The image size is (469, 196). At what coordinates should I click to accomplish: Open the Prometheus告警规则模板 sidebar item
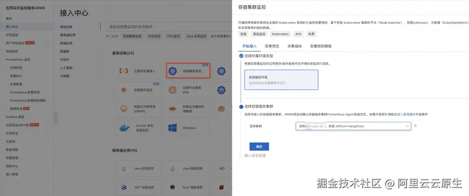tap(28, 101)
